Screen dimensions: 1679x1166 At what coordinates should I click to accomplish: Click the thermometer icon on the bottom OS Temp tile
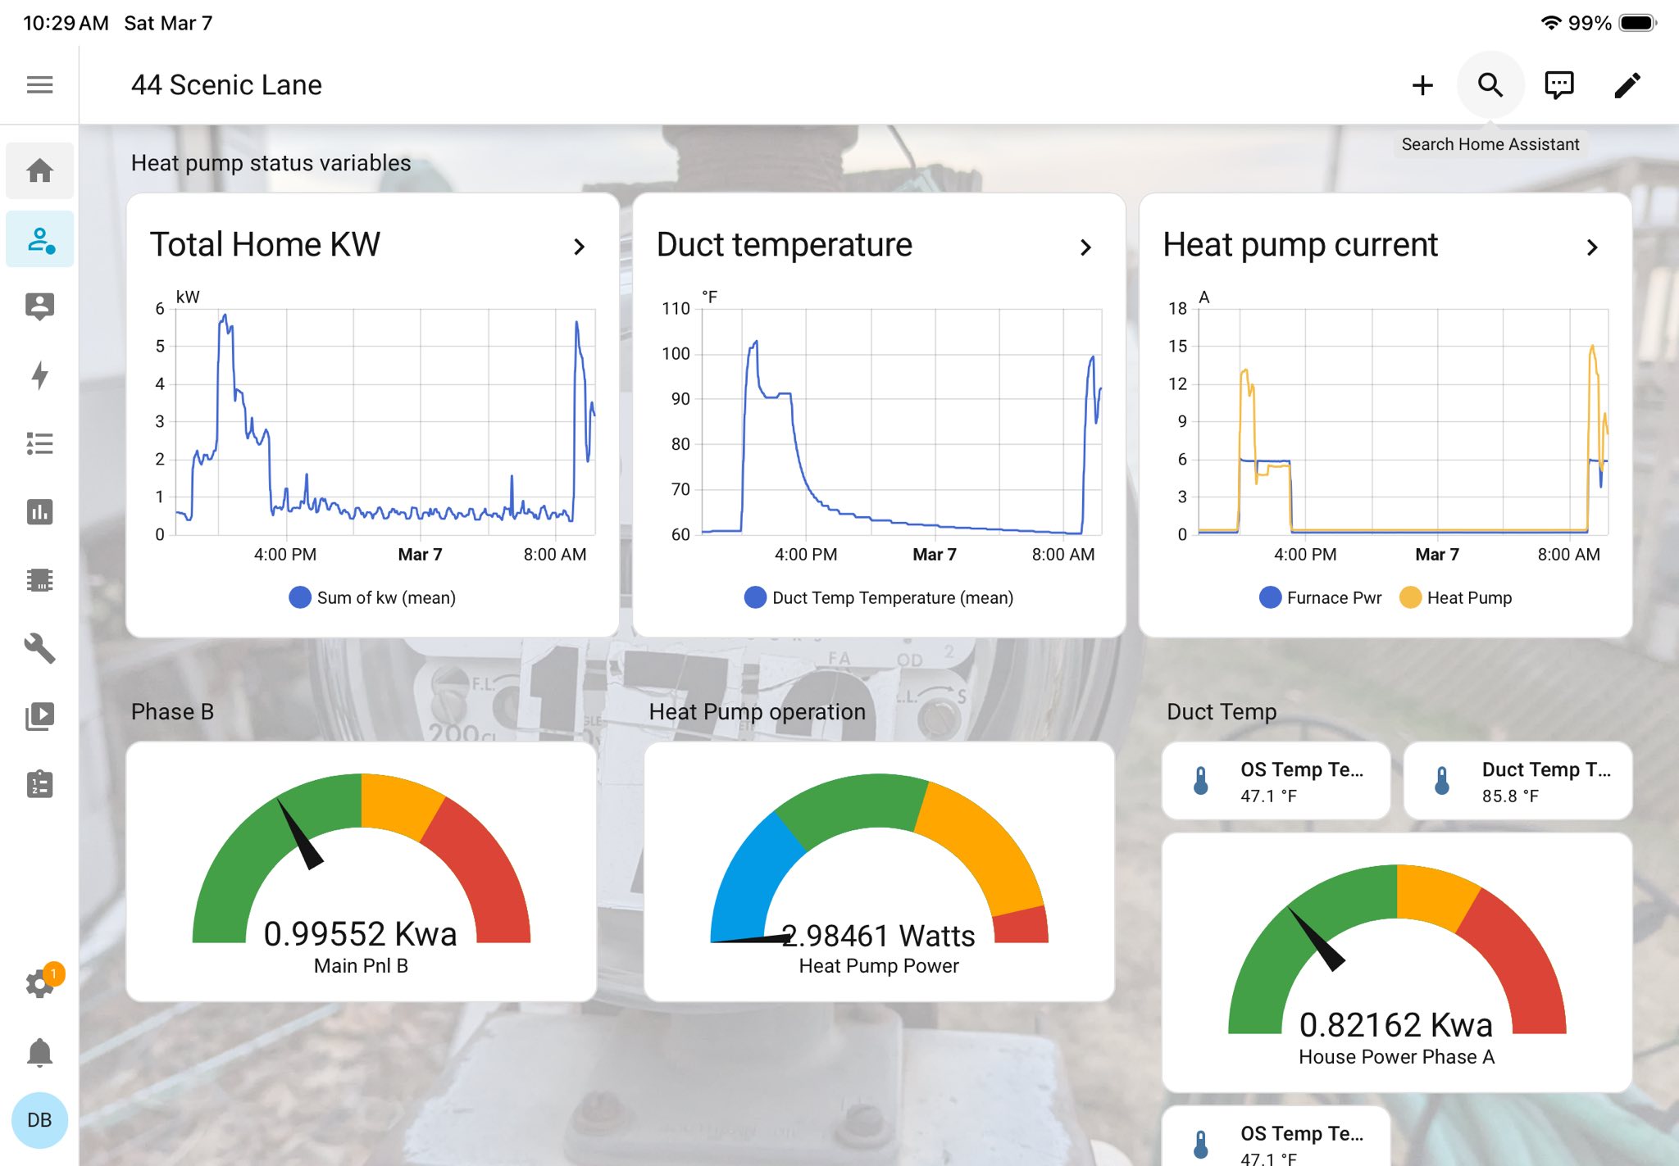pos(1201,1144)
